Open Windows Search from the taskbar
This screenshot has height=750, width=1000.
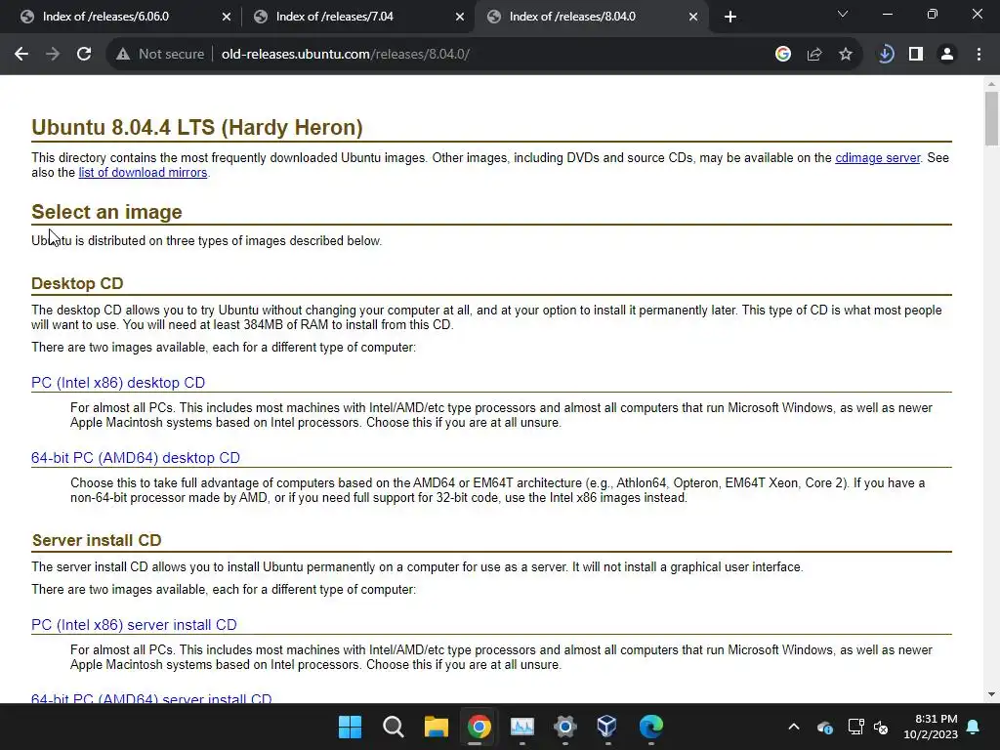click(x=393, y=727)
